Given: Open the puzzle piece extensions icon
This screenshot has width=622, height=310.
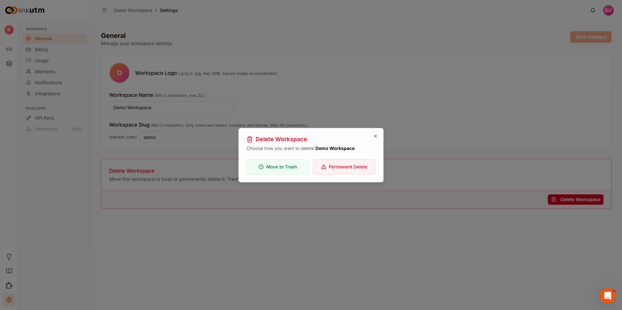Looking at the screenshot, I should tap(9, 285).
